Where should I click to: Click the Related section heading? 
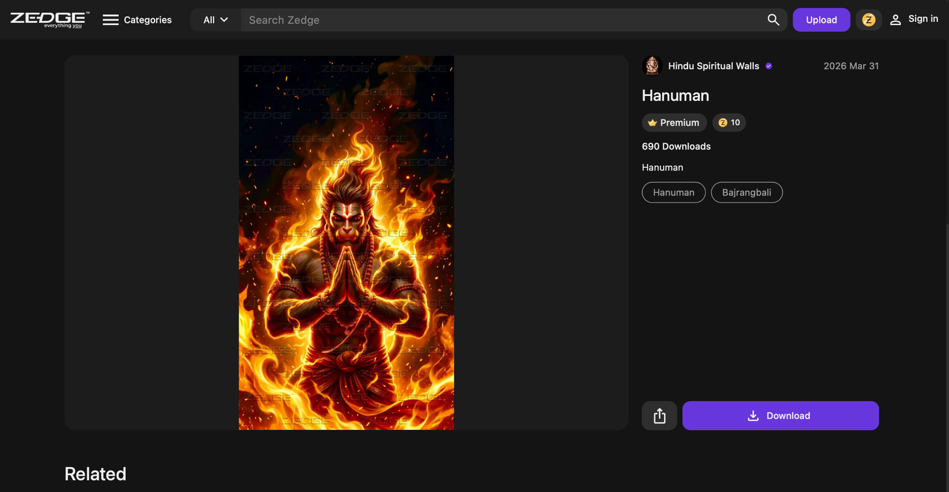pos(95,474)
